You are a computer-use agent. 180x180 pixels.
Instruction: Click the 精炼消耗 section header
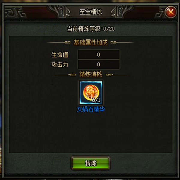(x=91, y=74)
